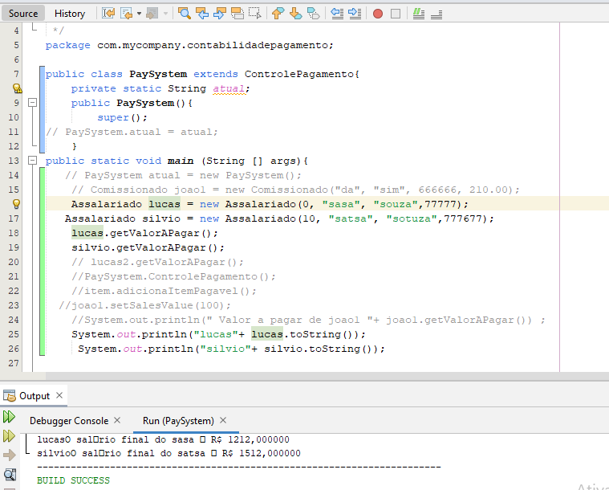Find selection with the magnifier icon
The width and height of the screenshot is (609, 490).
[184, 14]
